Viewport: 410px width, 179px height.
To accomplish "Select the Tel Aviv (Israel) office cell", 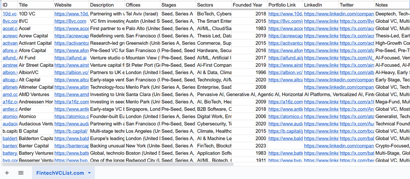I will coord(142,14).
